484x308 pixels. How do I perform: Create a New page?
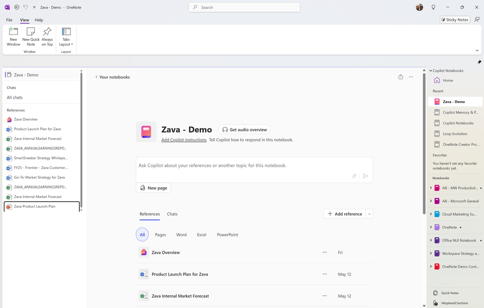coord(154,187)
